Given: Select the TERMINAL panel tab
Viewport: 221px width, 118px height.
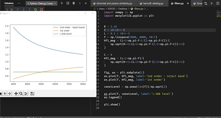Looking at the screenshot, I should (x=9, y=3).
